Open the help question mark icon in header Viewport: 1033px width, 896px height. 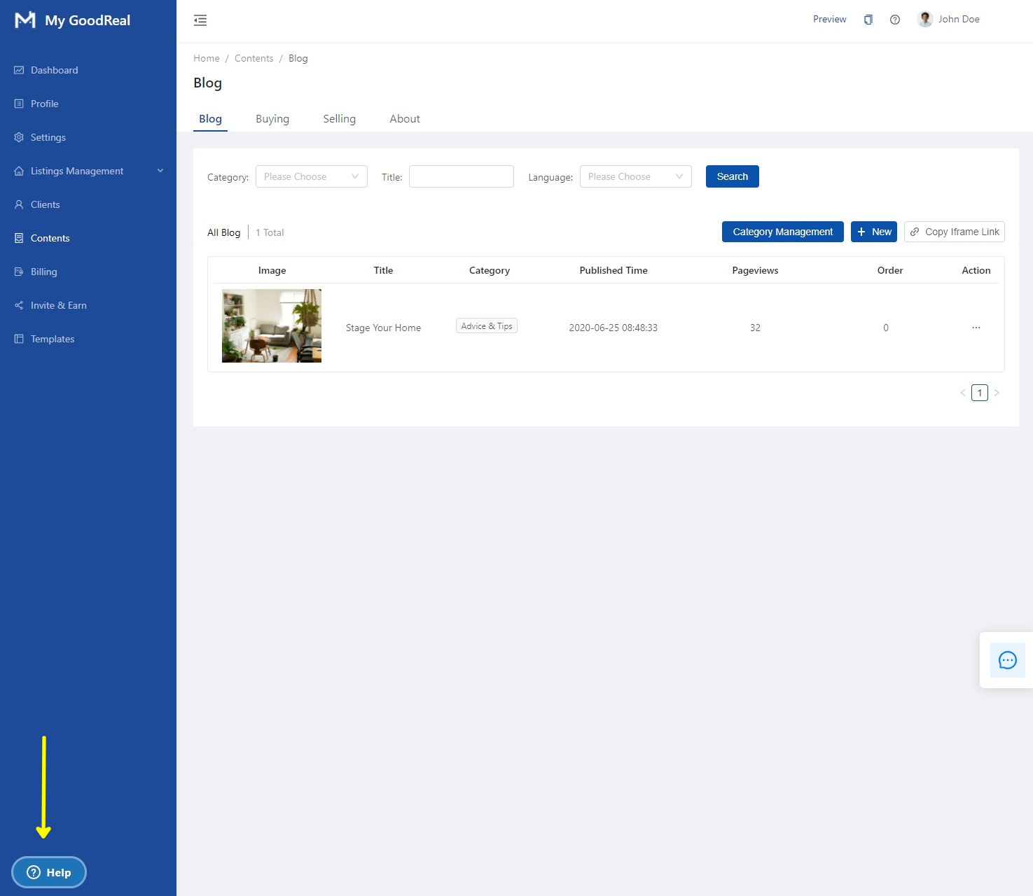tap(894, 20)
